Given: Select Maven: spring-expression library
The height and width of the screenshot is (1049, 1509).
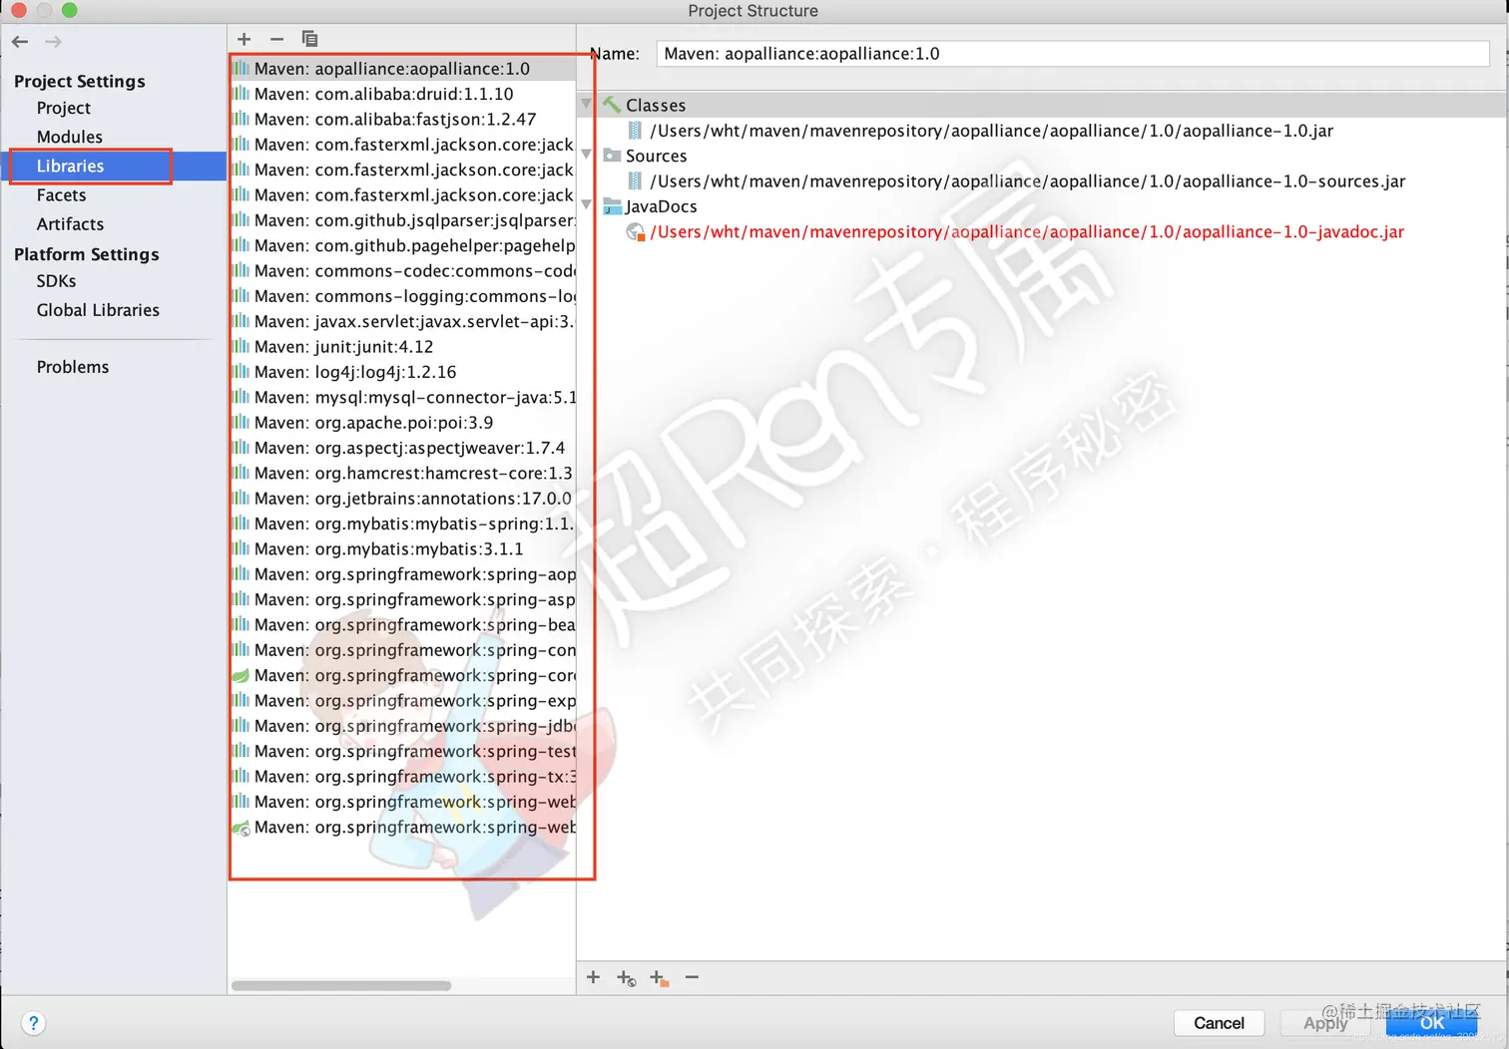Looking at the screenshot, I should click(x=403, y=701).
